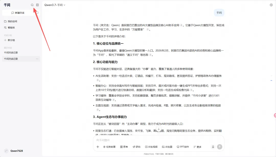Select the AI生视频 tool
Screen dimensions: 276x157
[x=151, y=147]
